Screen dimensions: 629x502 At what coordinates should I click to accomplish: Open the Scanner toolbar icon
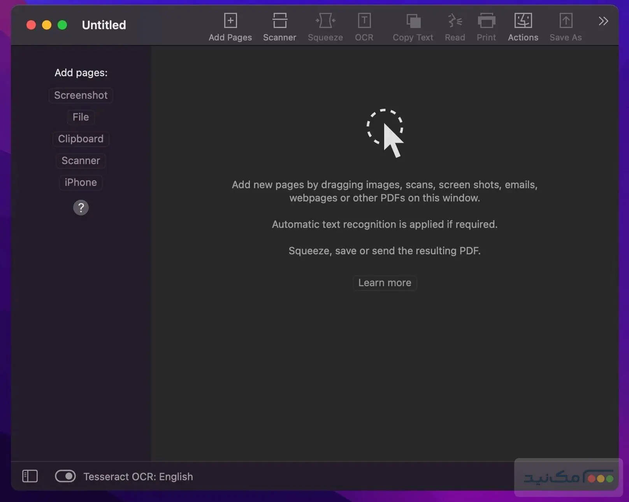279,21
